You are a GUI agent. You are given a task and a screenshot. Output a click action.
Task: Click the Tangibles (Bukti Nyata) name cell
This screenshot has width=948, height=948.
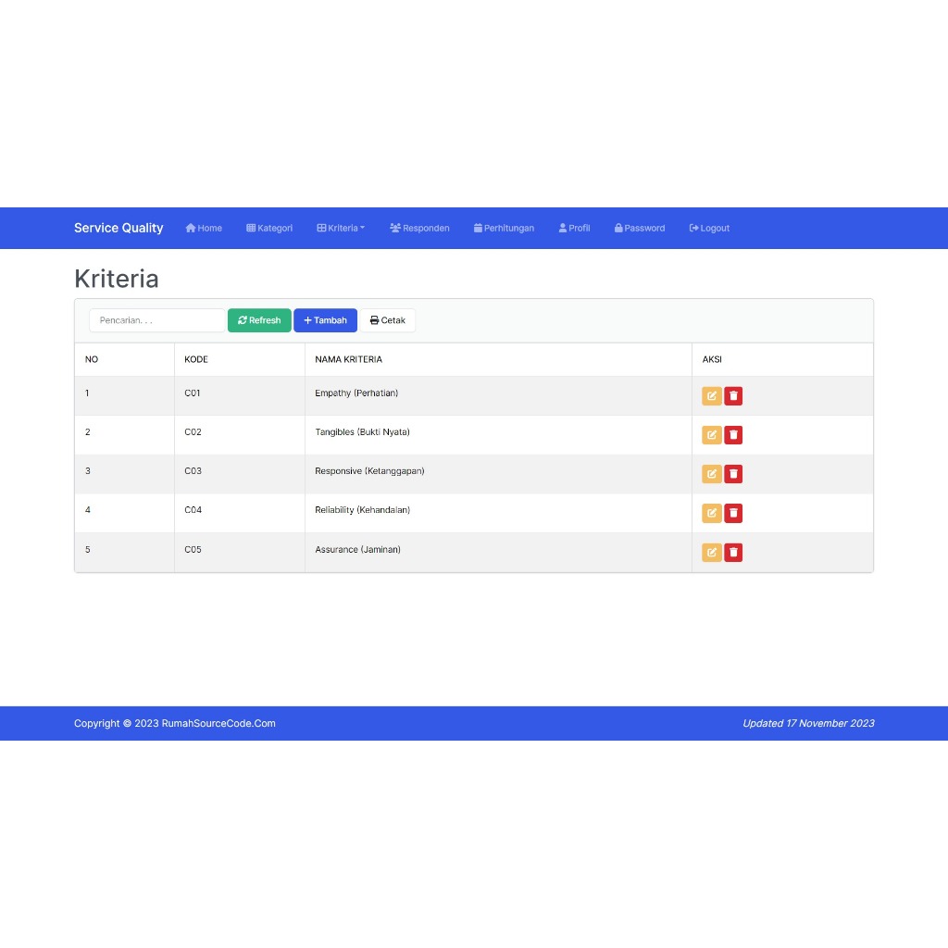click(x=498, y=435)
